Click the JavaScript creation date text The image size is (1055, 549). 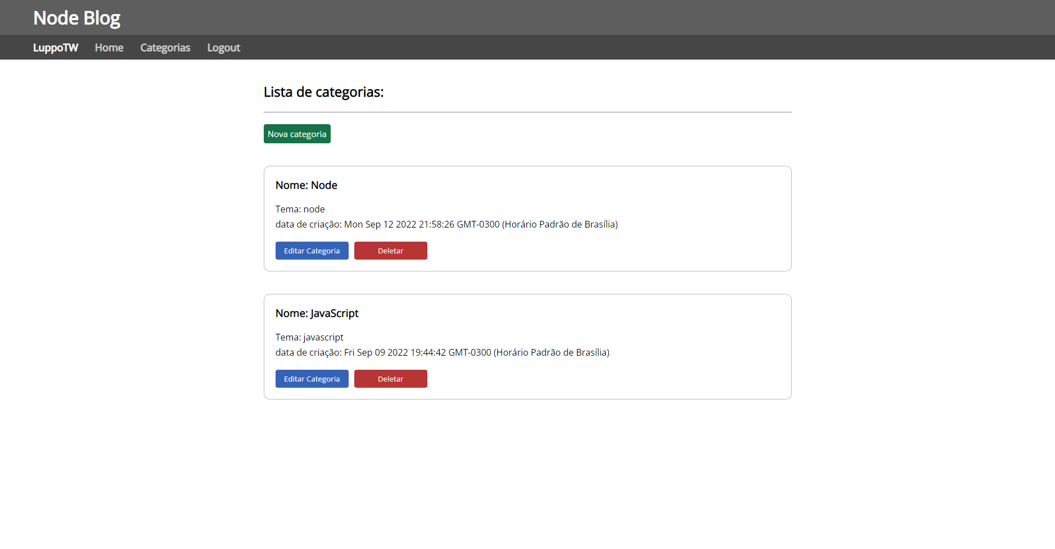pos(442,352)
